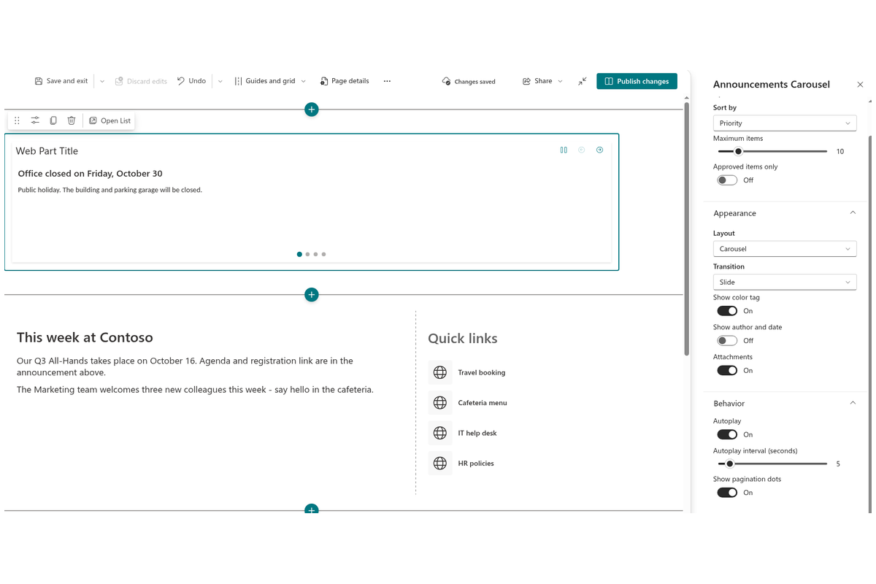Add a section below the carousel
This screenshot has height=584, width=876.
(x=312, y=295)
